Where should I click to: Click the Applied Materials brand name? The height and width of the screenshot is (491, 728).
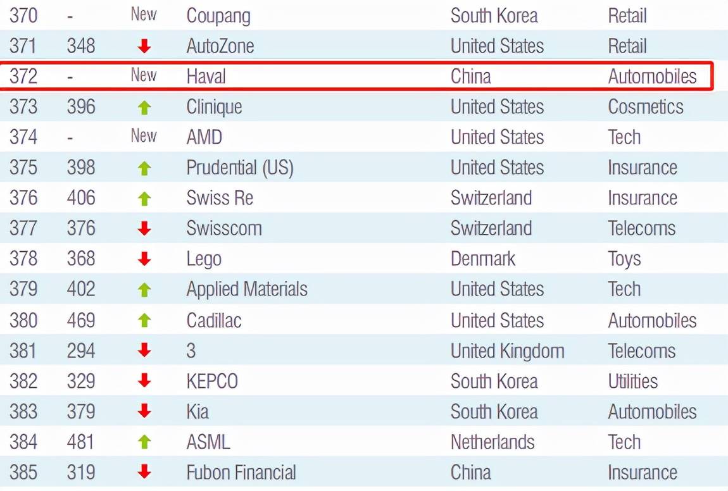(247, 289)
